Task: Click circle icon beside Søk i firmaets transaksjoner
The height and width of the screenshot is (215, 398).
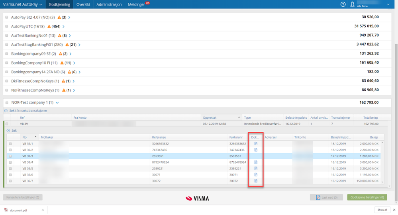Action: [6, 111]
